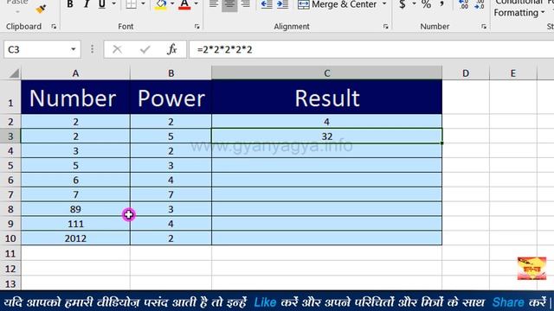The image size is (554, 311).
Task: Click the Select All corner triangle
Action: 14,73
